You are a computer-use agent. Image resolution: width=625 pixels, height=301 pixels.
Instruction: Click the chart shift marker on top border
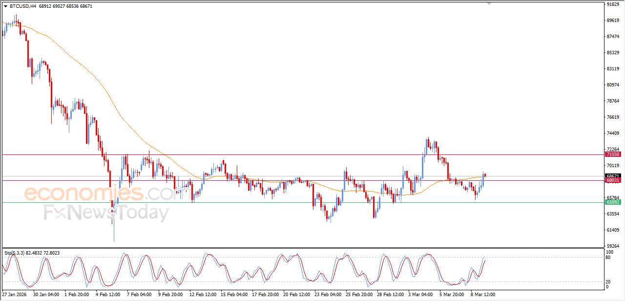click(489, 3)
